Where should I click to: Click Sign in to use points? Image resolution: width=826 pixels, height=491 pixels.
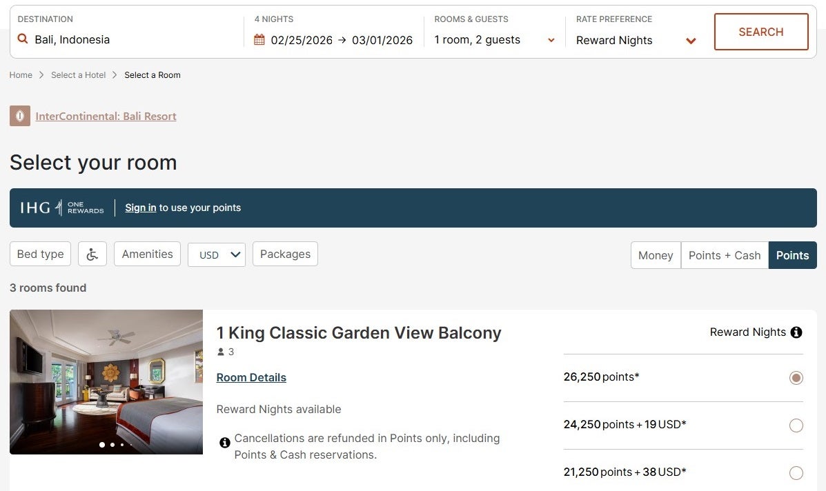tap(141, 208)
